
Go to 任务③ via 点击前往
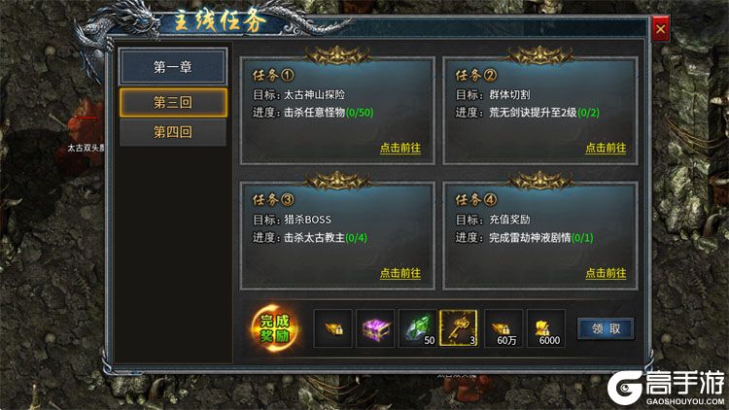pyautogui.click(x=399, y=273)
